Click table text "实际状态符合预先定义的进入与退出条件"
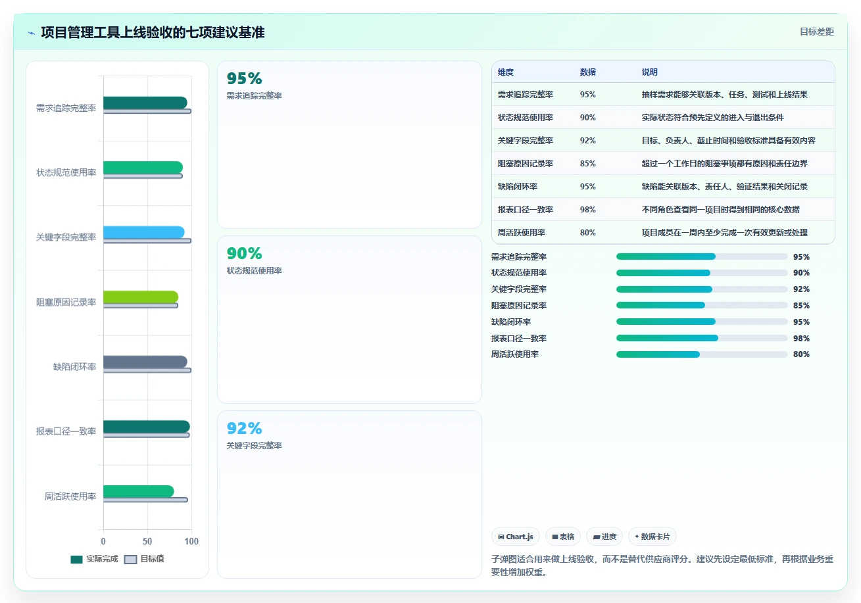Screen dimensions: 861x603 [712, 118]
